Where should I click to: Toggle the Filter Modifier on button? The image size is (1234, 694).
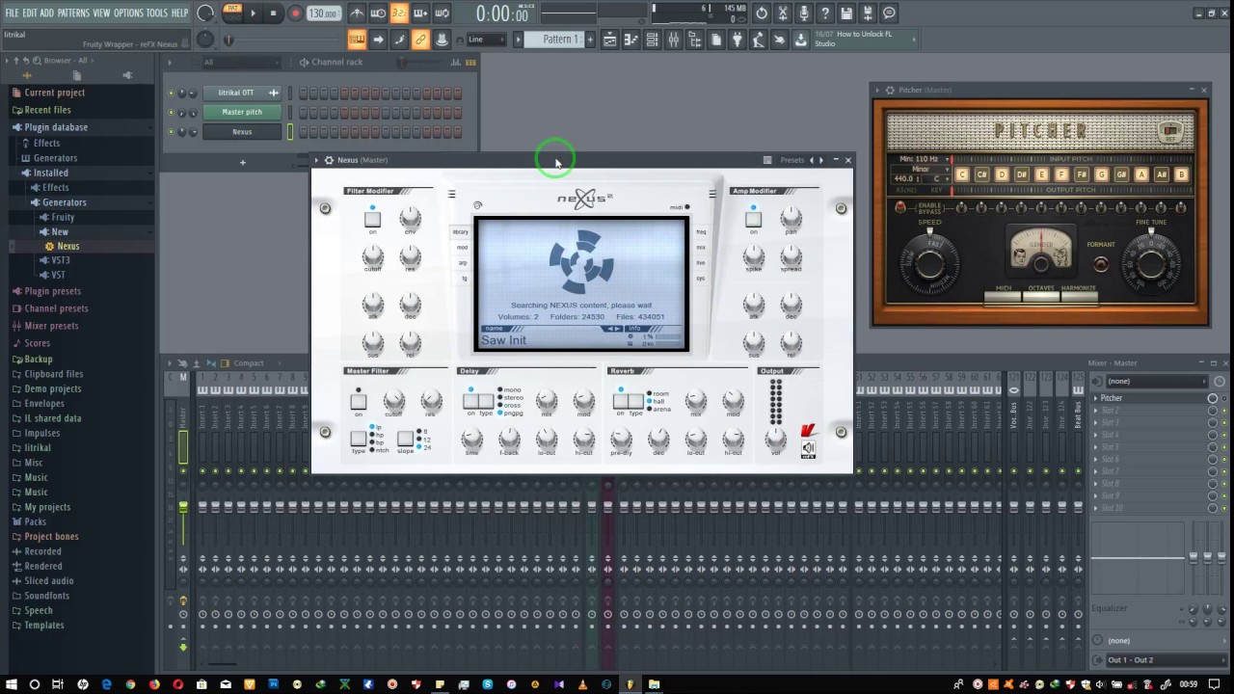pyautogui.click(x=372, y=220)
